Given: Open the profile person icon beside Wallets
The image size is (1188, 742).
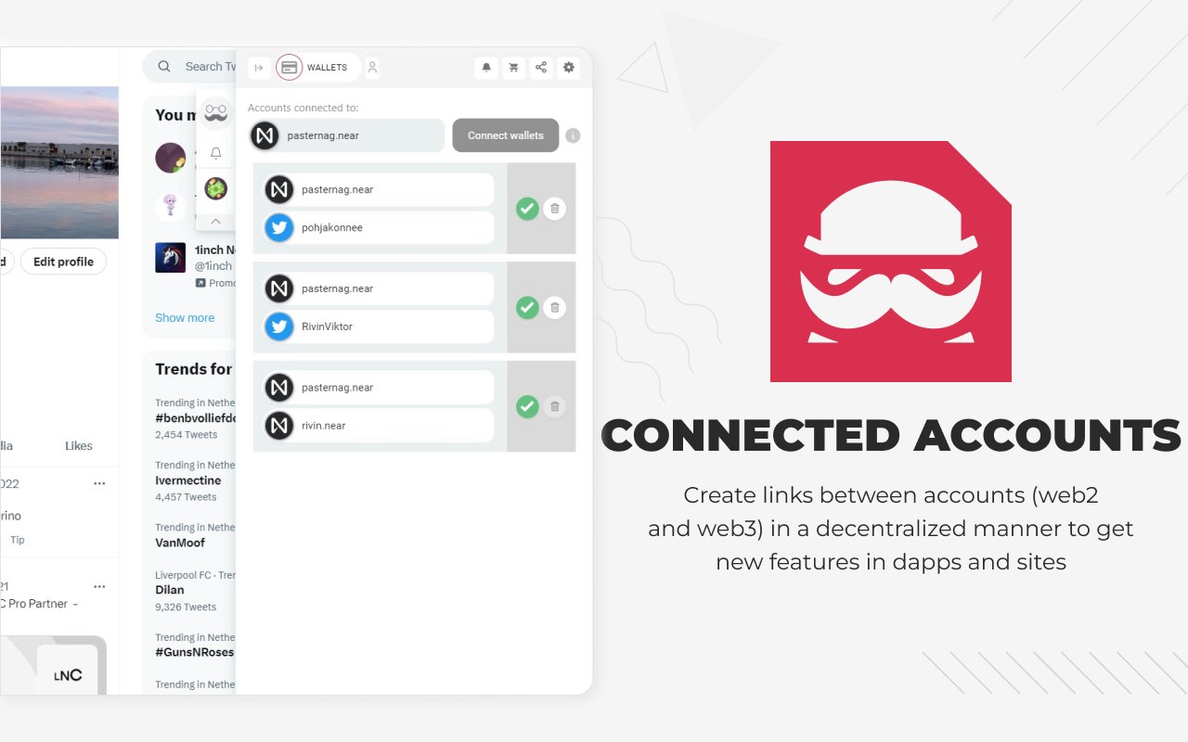Looking at the screenshot, I should pos(372,68).
